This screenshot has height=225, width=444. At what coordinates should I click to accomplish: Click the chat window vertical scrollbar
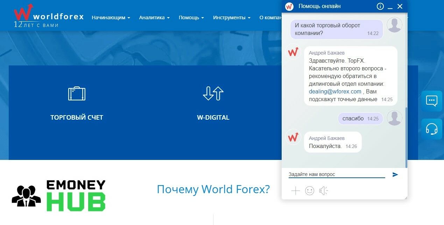click(x=406, y=137)
